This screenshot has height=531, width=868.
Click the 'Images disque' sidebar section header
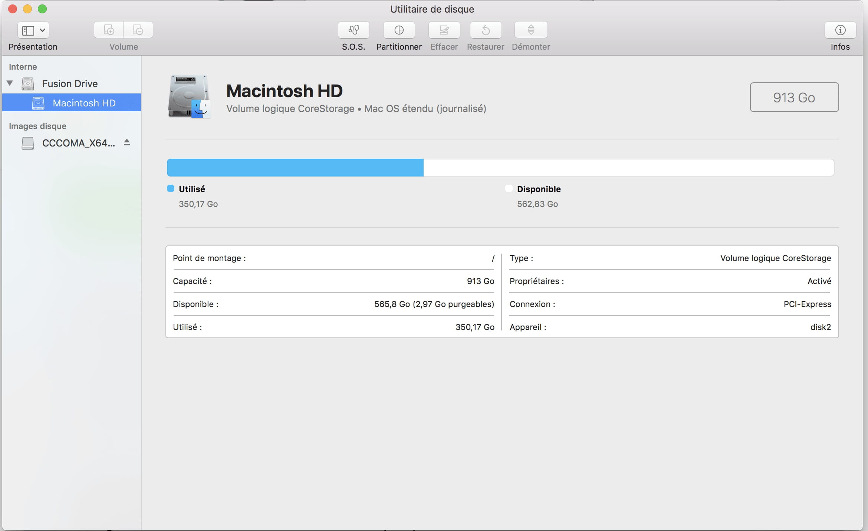(x=37, y=126)
